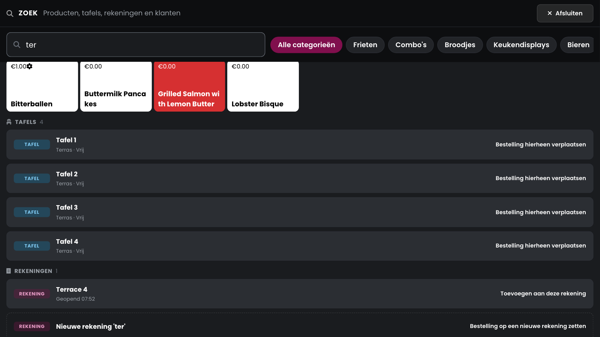Filter by Broodjes category
Image resolution: width=600 pixels, height=337 pixels.
pos(460,45)
